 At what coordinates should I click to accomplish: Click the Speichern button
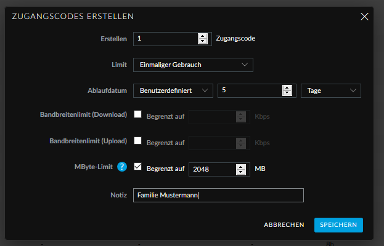click(338, 225)
